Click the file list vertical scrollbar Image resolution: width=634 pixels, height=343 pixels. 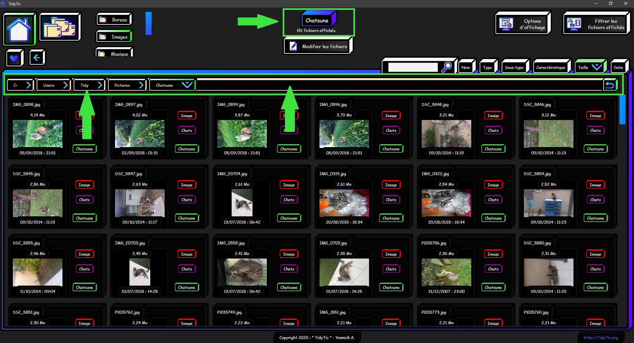pyautogui.click(x=622, y=109)
